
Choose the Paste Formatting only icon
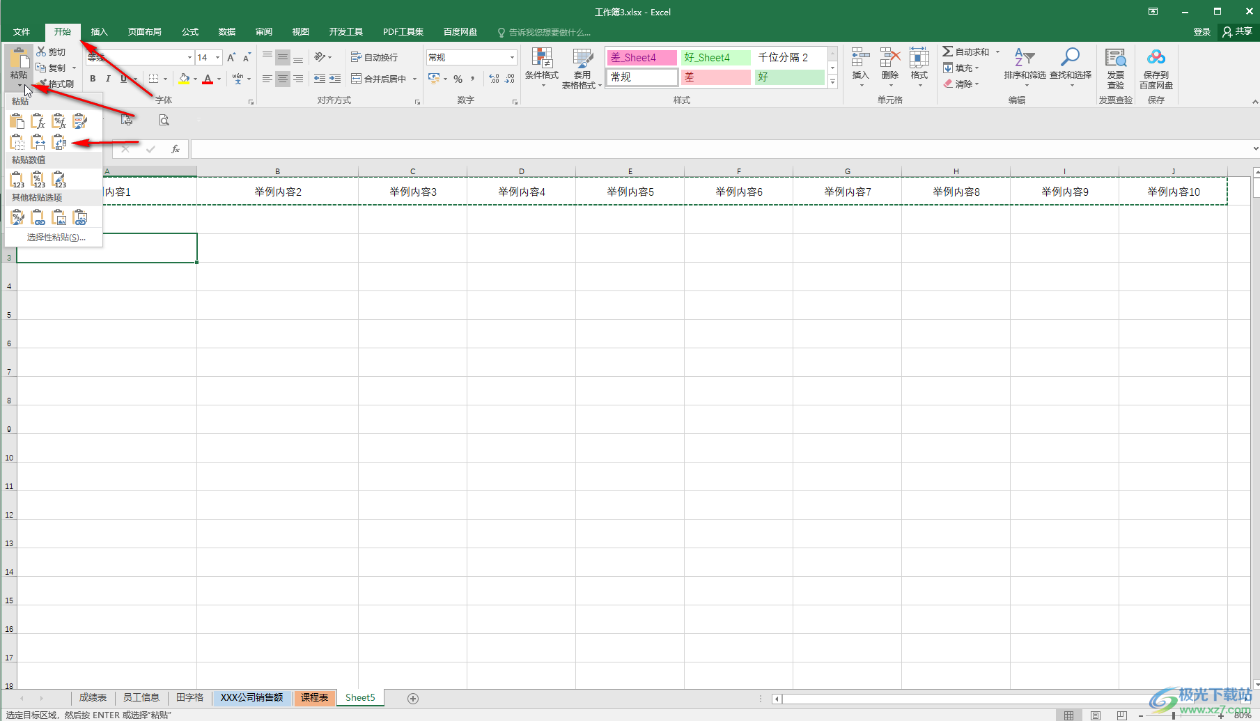pos(17,217)
